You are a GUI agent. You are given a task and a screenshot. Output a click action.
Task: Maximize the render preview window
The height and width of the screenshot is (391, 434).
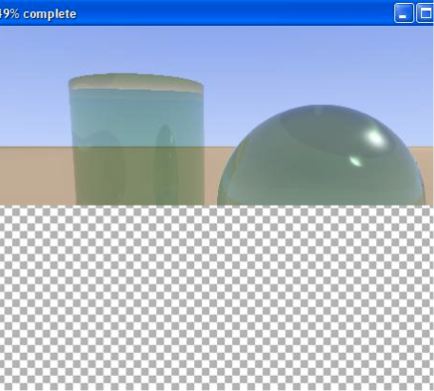425,13
